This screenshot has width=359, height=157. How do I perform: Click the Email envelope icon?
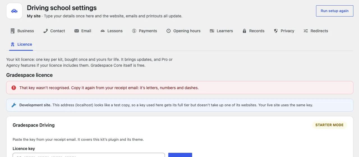[77, 31]
